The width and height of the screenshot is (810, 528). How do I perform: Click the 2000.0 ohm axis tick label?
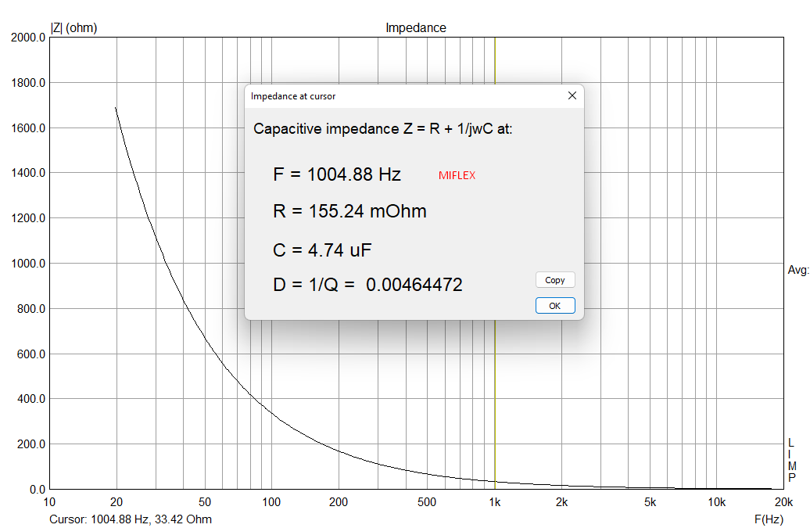pos(28,38)
